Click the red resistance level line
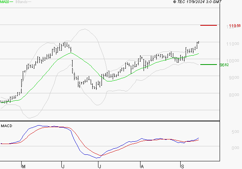Viewport: 242px width, 169px height. coord(208,25)
